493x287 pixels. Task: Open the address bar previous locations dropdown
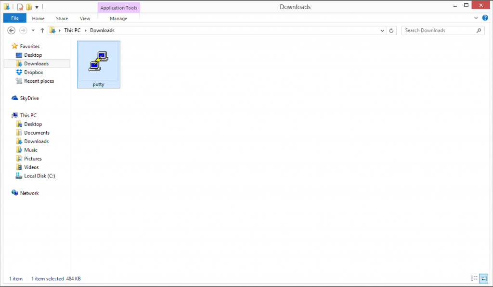point(382,30)
